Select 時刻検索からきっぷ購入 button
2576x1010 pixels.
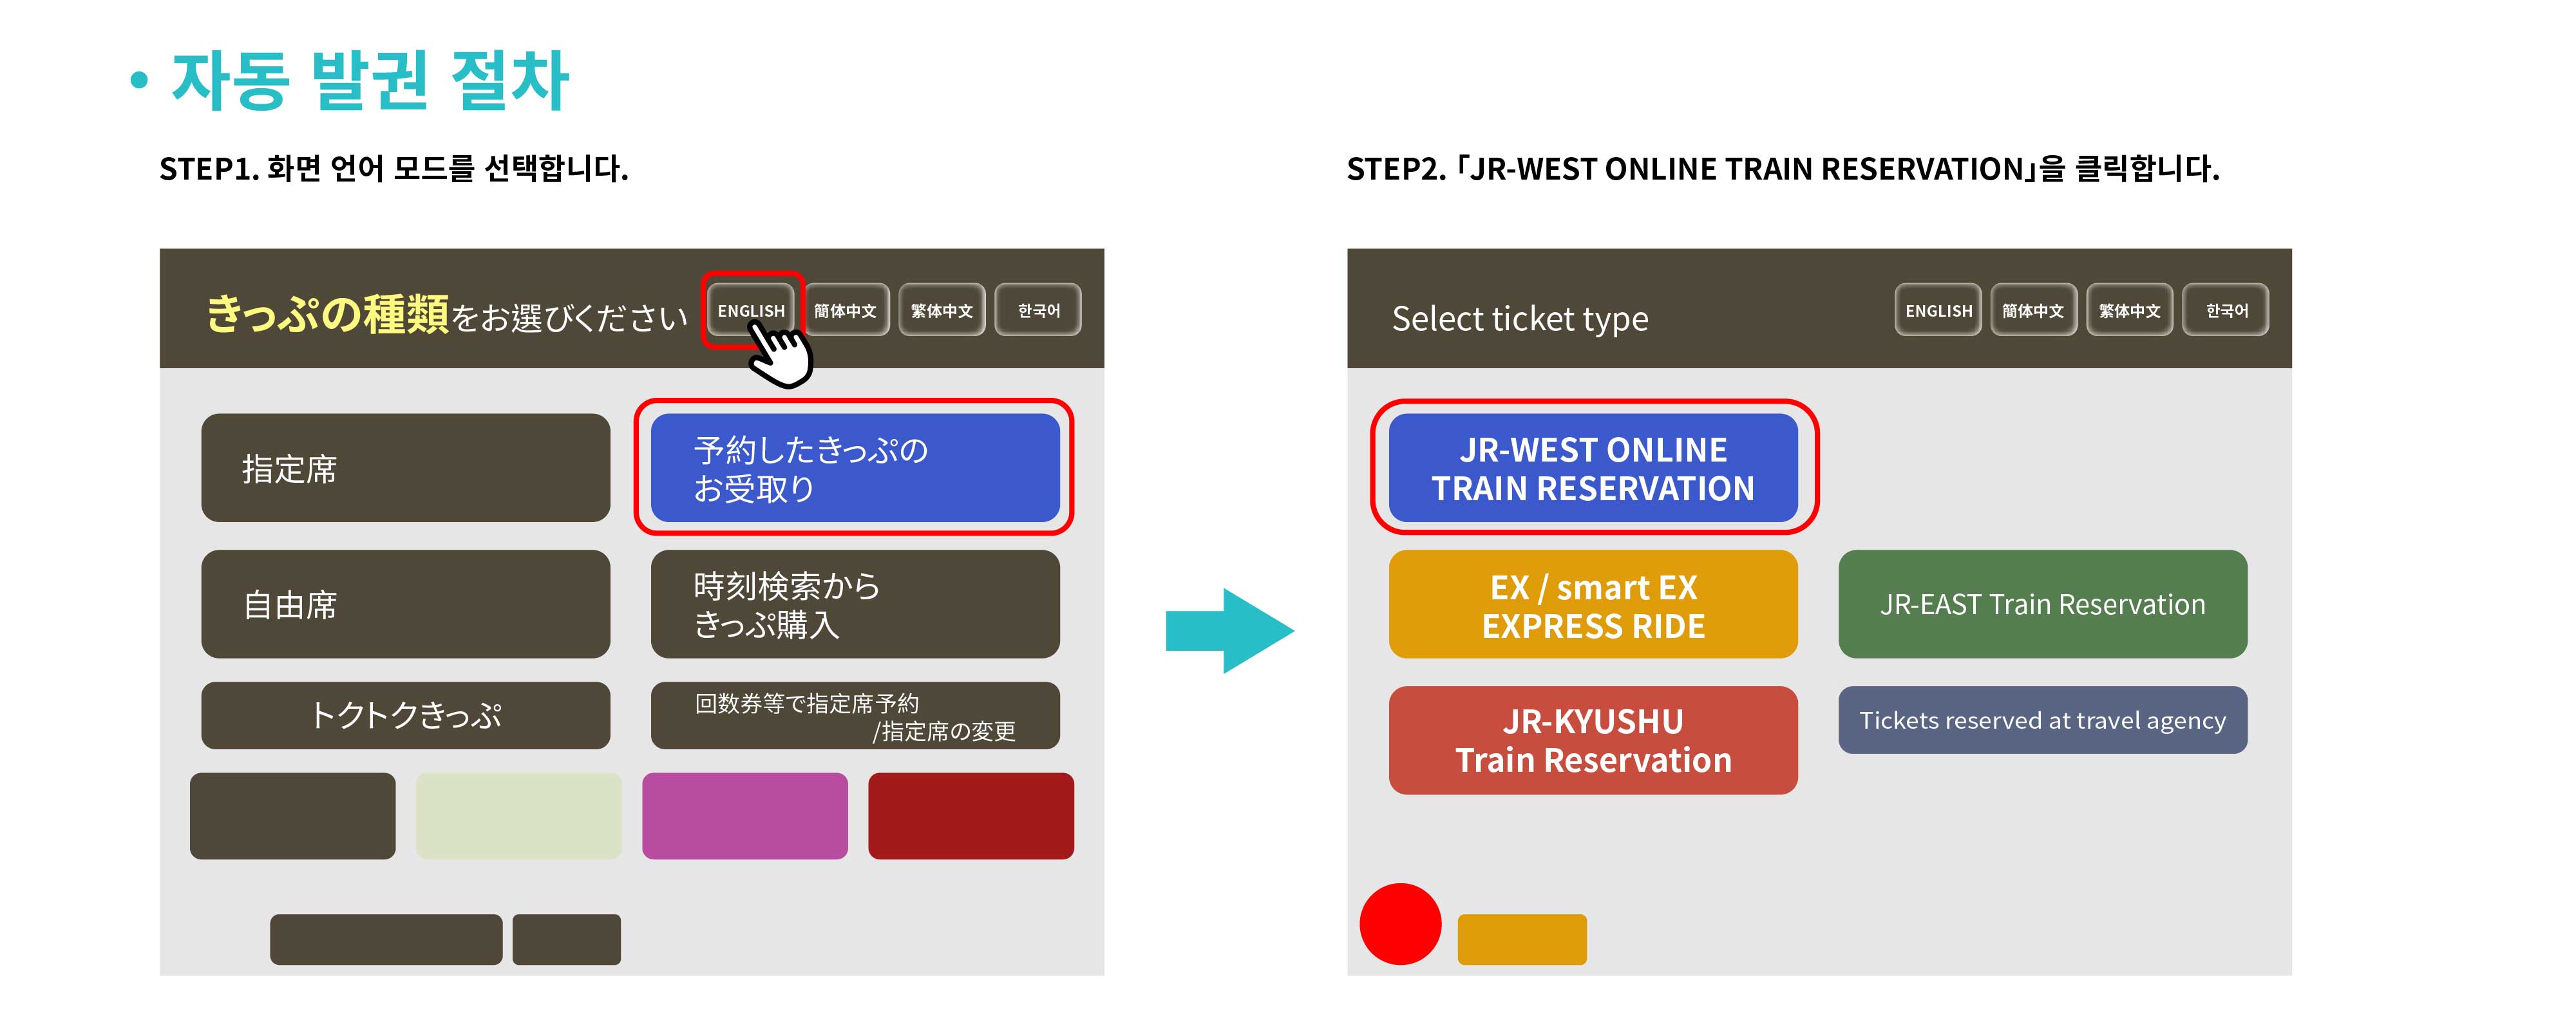[854, 604]
